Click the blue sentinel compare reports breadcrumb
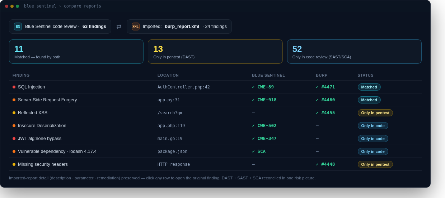Screen dimensions: 445x198 [62, 6]
